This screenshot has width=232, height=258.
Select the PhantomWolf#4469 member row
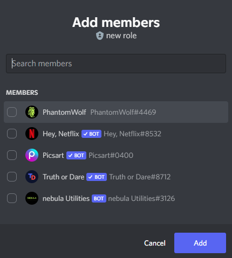pos(116,112)
